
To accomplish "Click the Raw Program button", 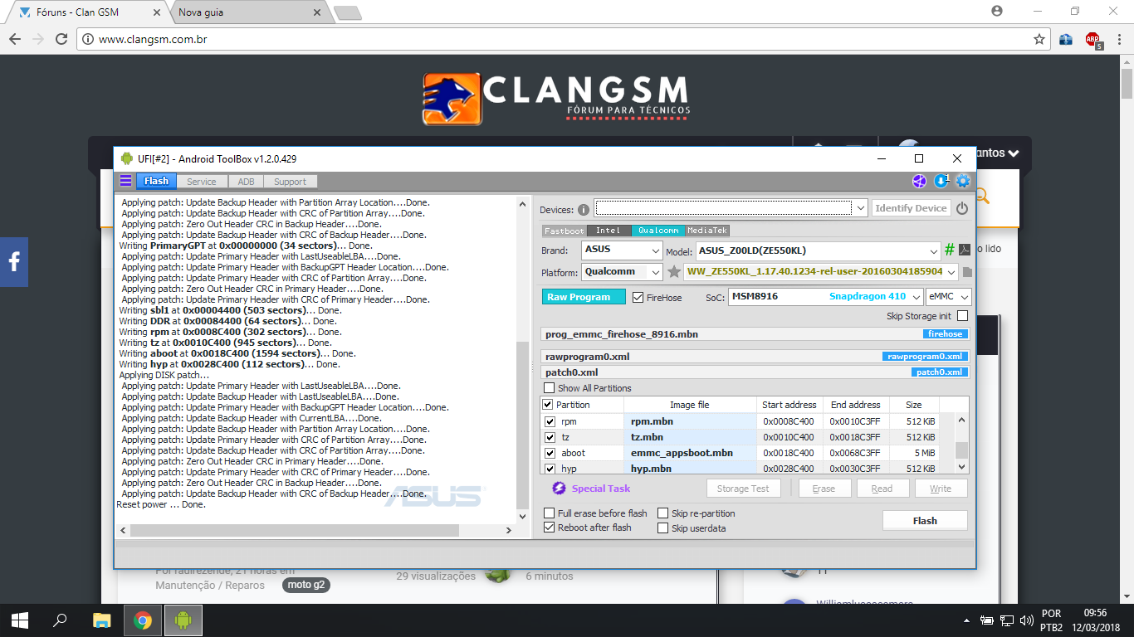I will tap(583, 297).
